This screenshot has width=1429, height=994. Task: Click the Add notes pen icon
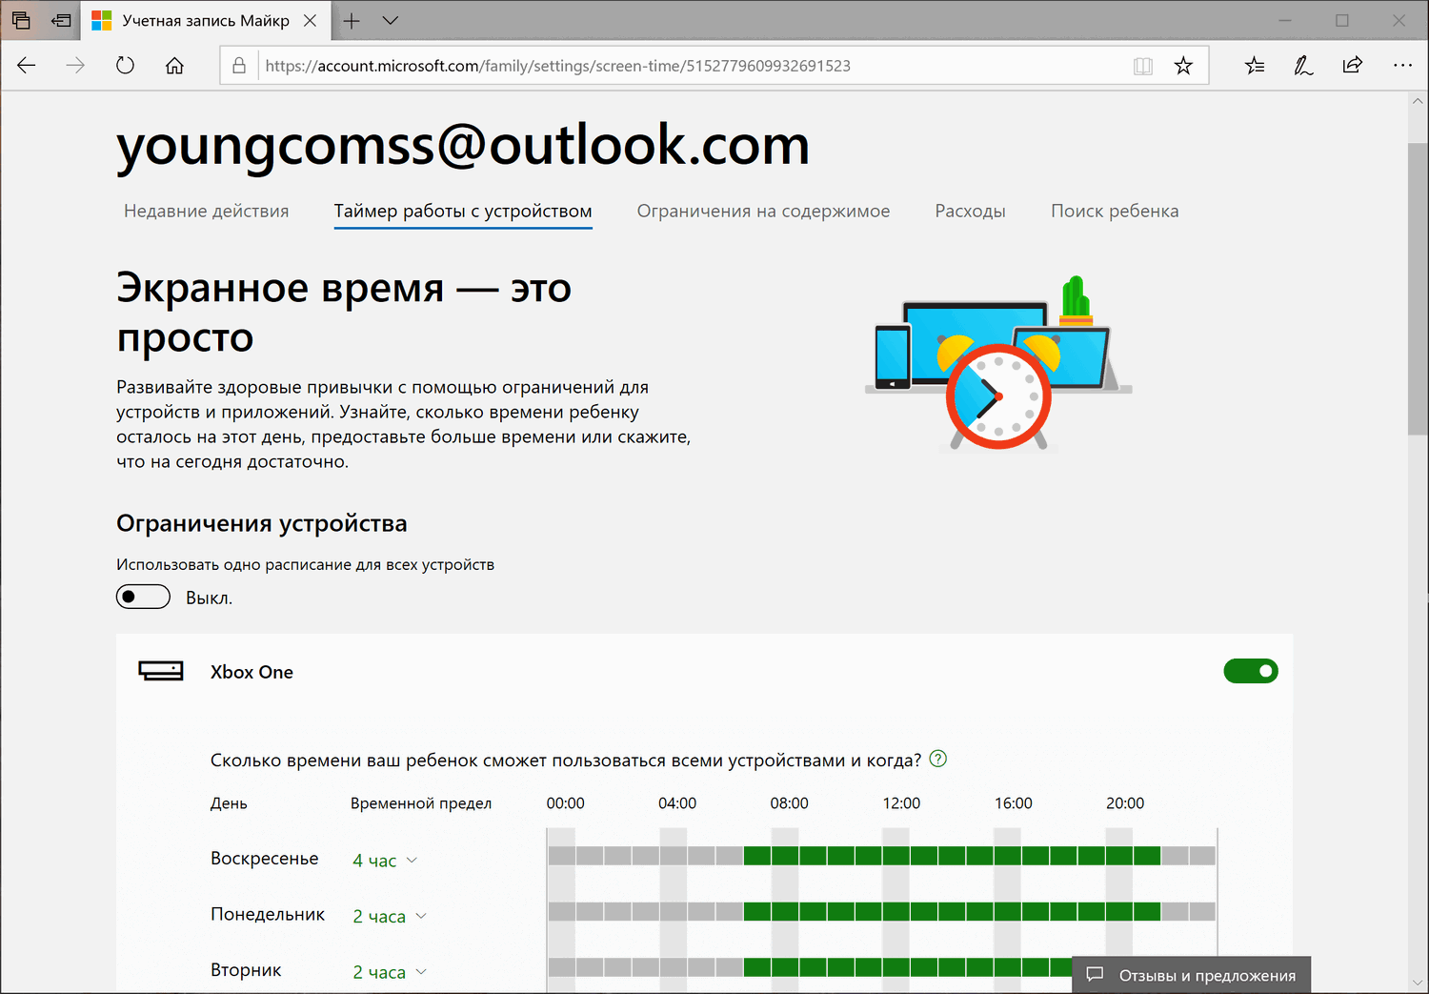pyautogui.click(x=1303, y=66)
